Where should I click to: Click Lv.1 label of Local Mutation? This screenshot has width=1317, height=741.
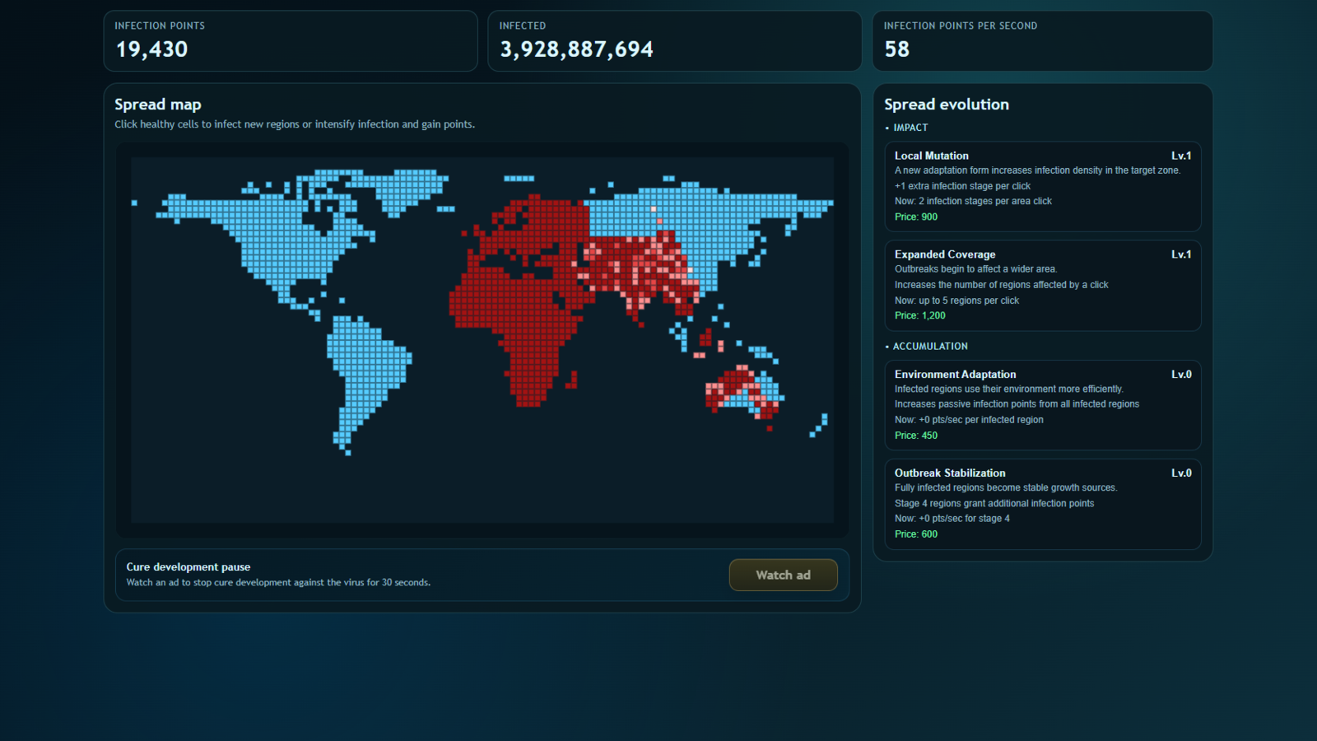[1181, 156]
